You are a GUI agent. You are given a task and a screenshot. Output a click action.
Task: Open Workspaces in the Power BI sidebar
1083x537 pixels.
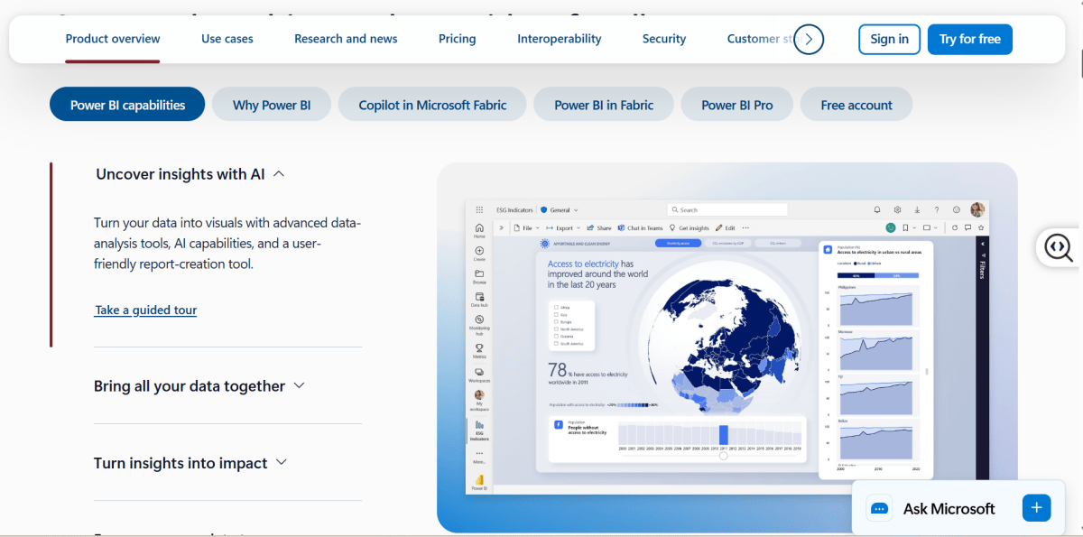[x=479, y=375]
